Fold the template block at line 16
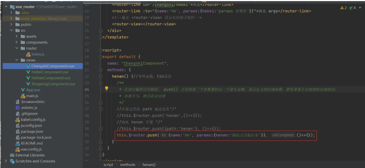This screenshot has height=168, width=365. [x=101, y=37]
